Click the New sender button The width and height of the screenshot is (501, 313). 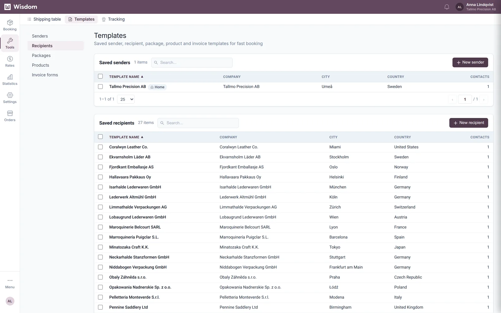470,62
